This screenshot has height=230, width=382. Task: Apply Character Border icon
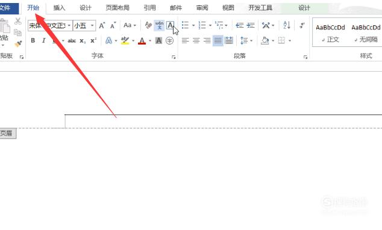pyautogui.click(x=170, y=25)
